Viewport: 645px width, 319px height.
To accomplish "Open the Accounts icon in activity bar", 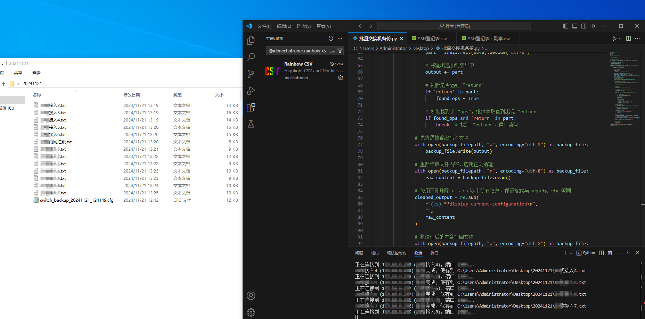I will point(251,296).
